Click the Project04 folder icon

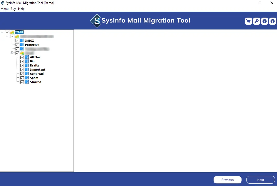tap(22, 45)
